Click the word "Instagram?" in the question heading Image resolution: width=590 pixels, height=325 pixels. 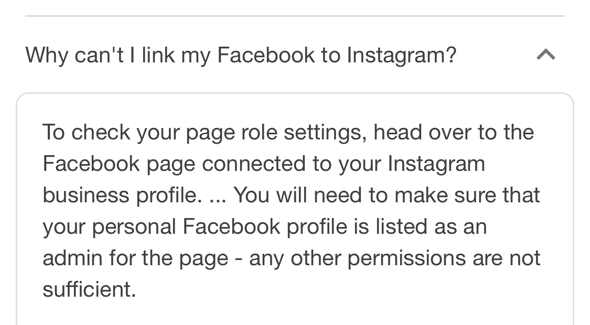click(401, 55)
